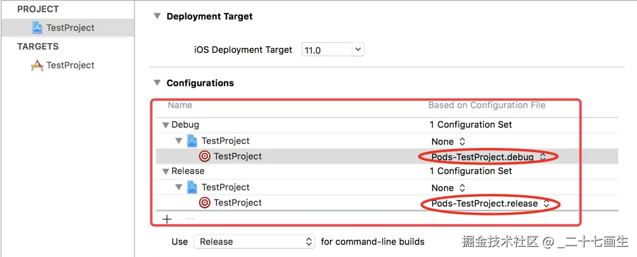Select the TestProject target row under Debug
This screenshot has height=257, width=637.
click(x=387, y=156)
